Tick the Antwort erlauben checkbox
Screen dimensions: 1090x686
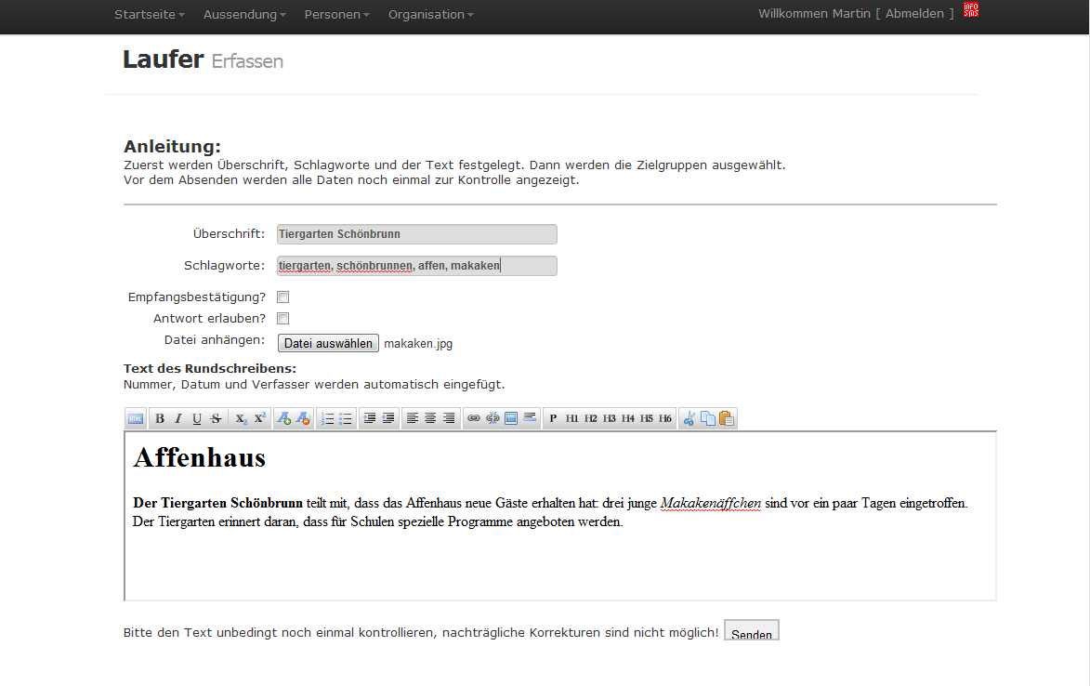click(283, 319)
